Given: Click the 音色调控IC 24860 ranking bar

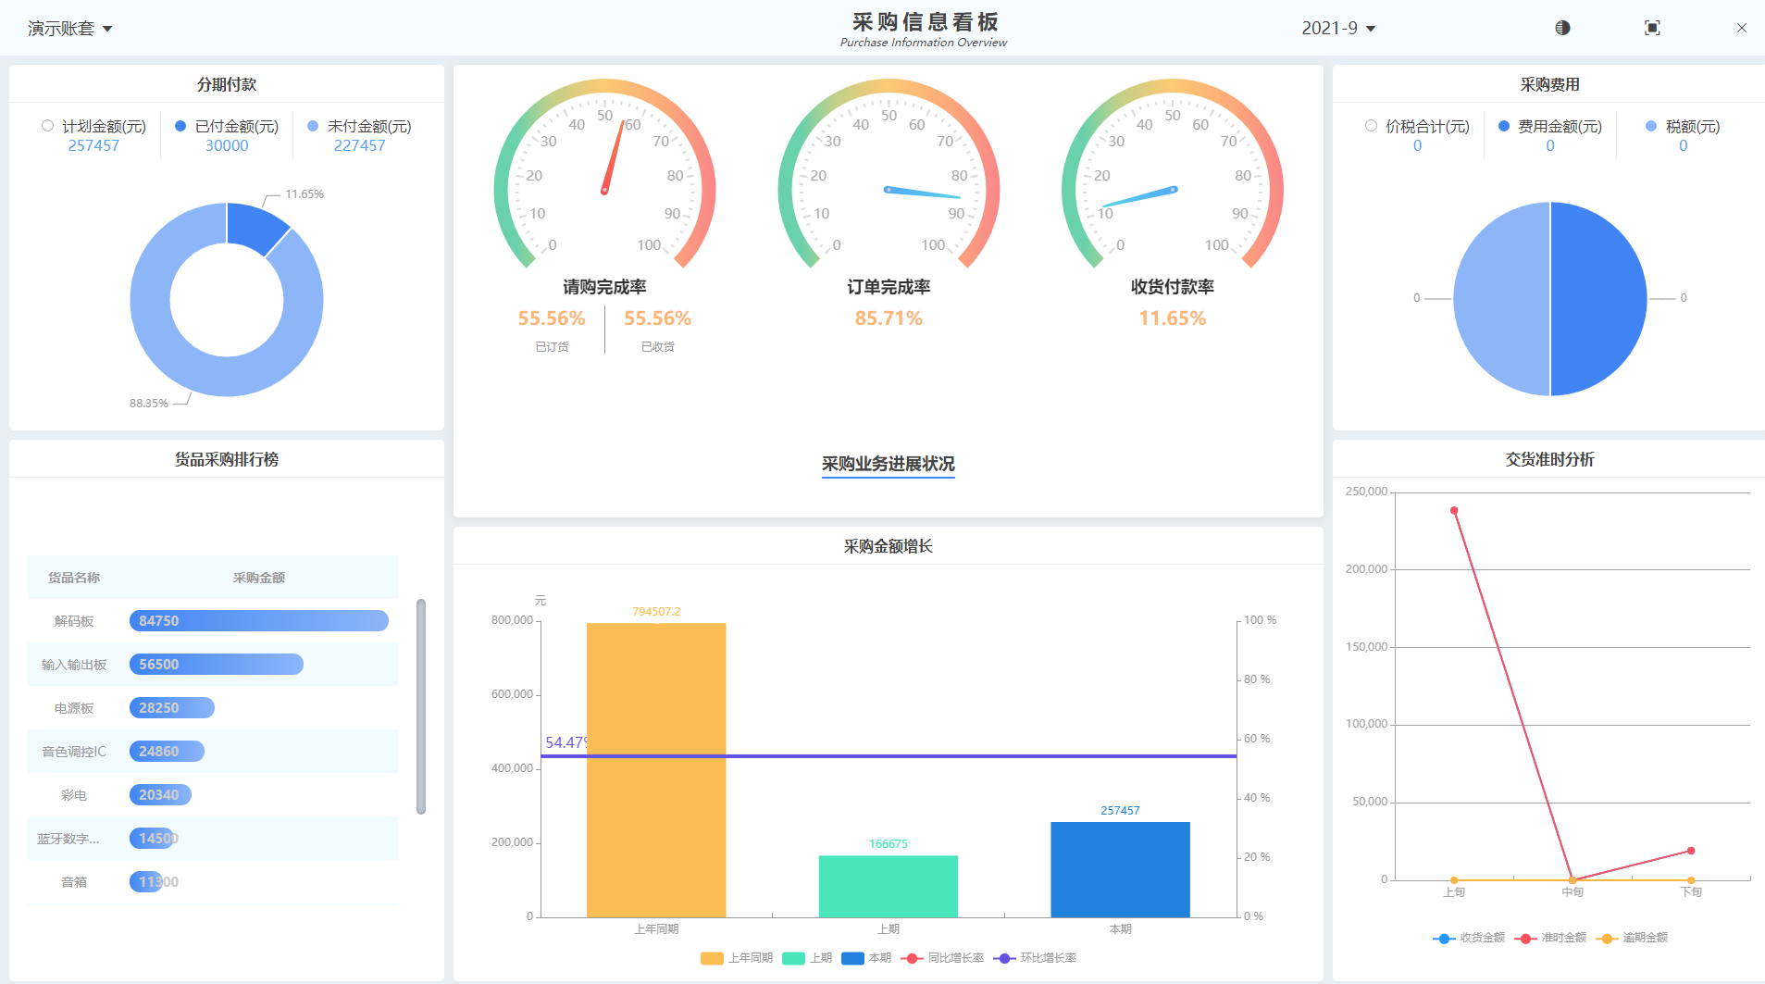Looking at the screenshot, I should tap(167, 752).
